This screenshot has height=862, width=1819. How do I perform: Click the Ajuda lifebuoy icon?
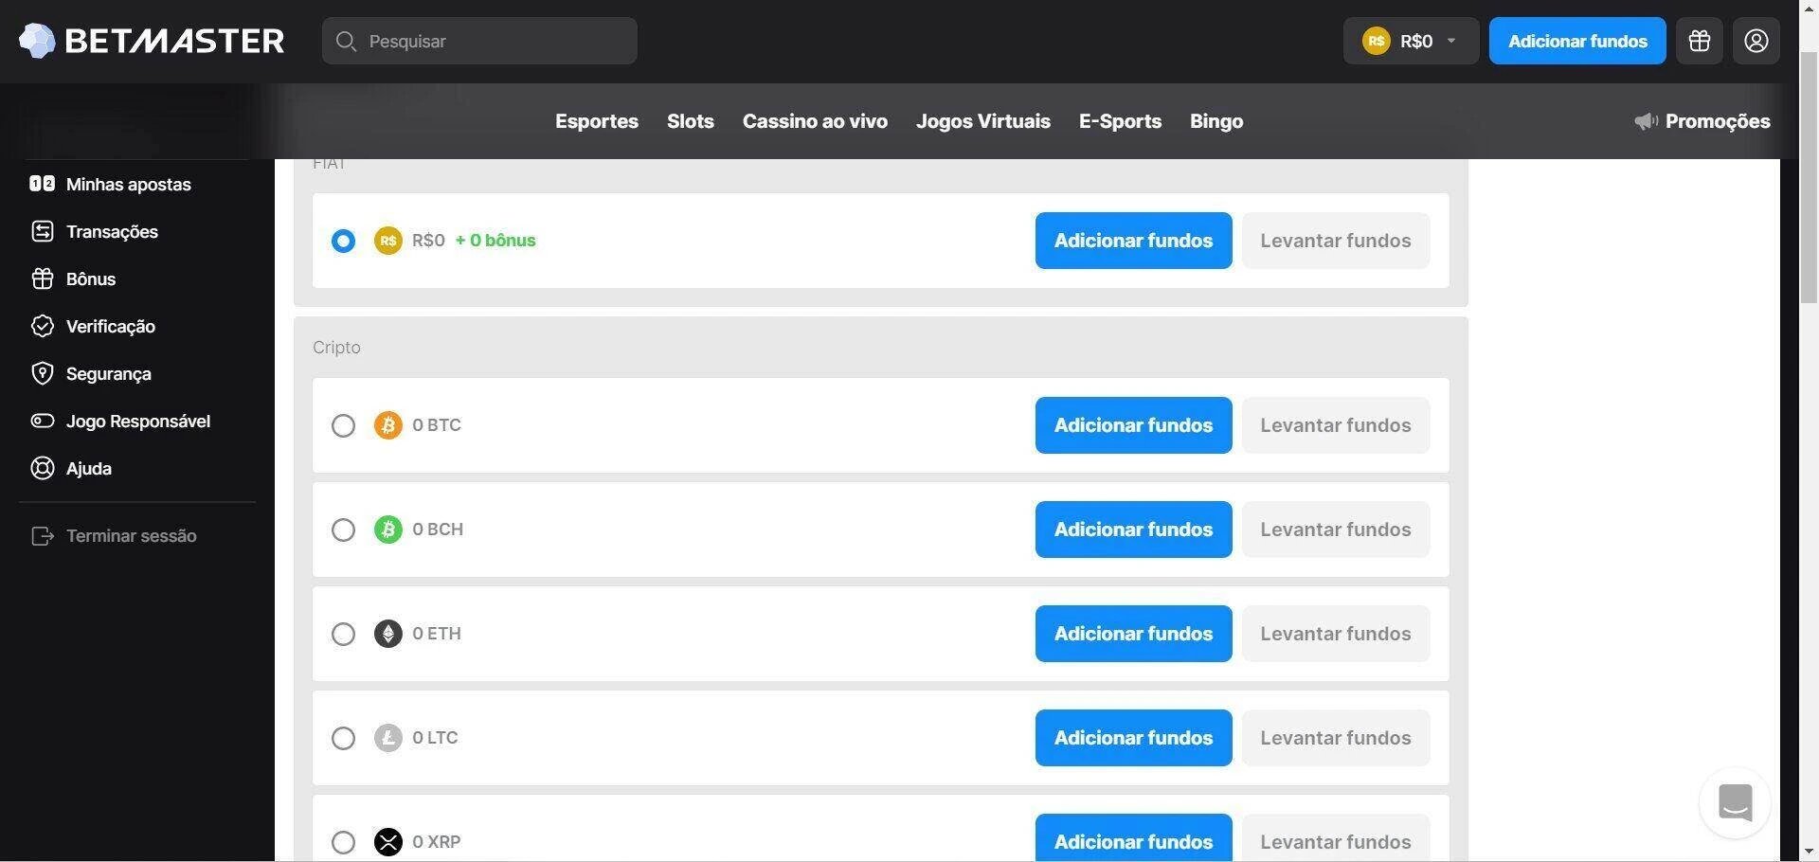42,468
